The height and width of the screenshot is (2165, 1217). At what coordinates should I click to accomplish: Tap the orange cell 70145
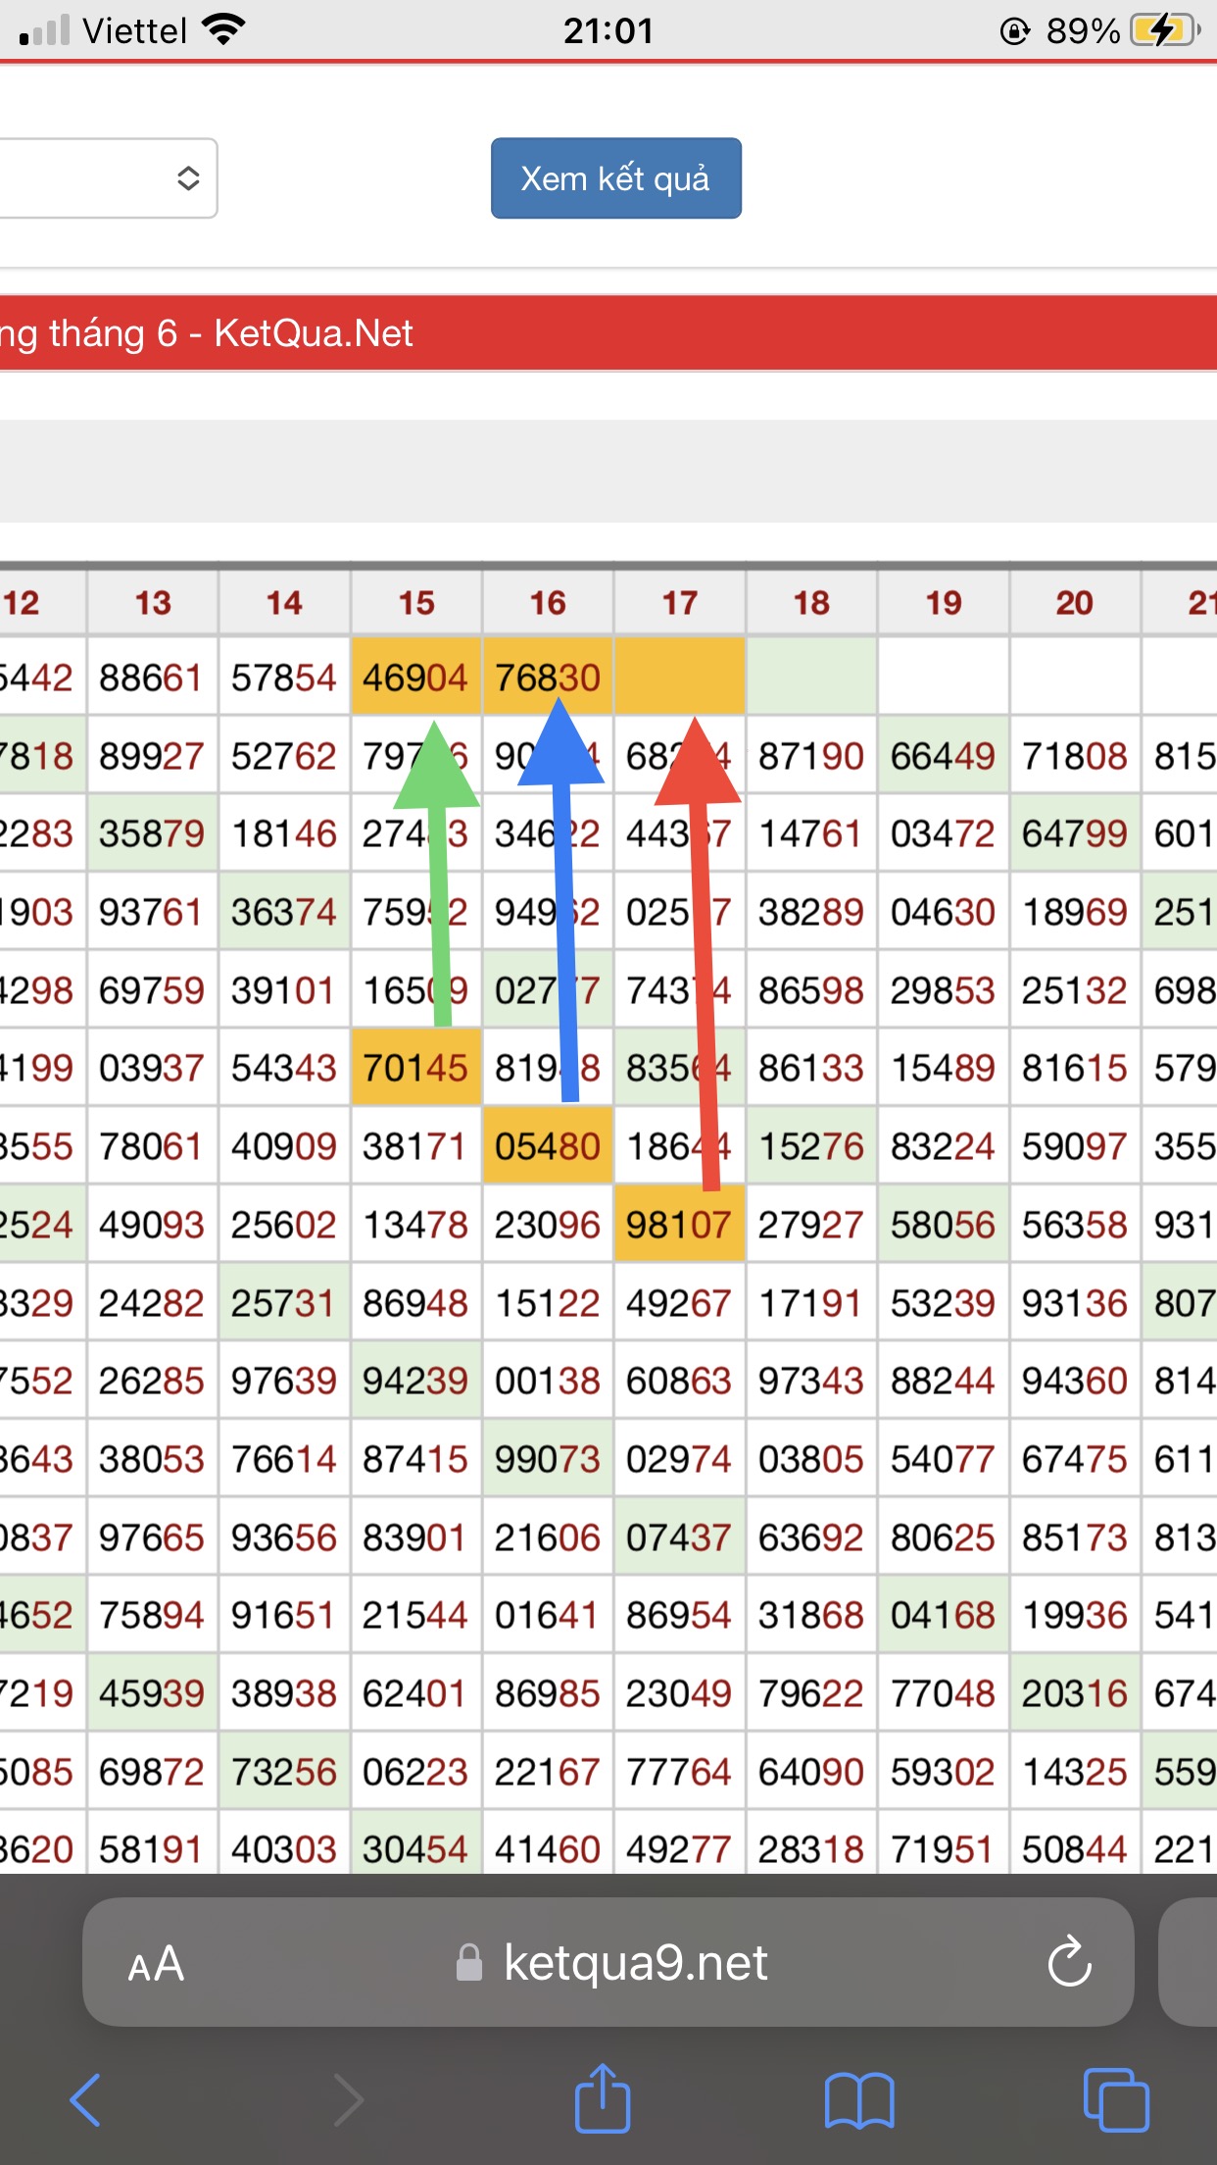click(415, 1068)
